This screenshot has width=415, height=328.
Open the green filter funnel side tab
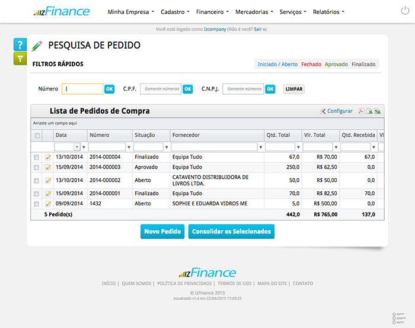click(20, 59)
